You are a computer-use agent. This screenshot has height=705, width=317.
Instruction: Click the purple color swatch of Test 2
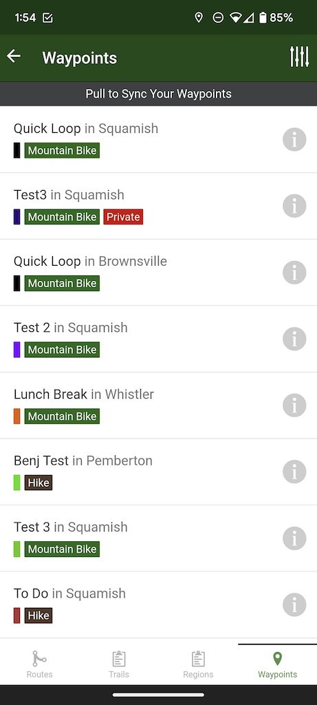click(x=17, y=350)
